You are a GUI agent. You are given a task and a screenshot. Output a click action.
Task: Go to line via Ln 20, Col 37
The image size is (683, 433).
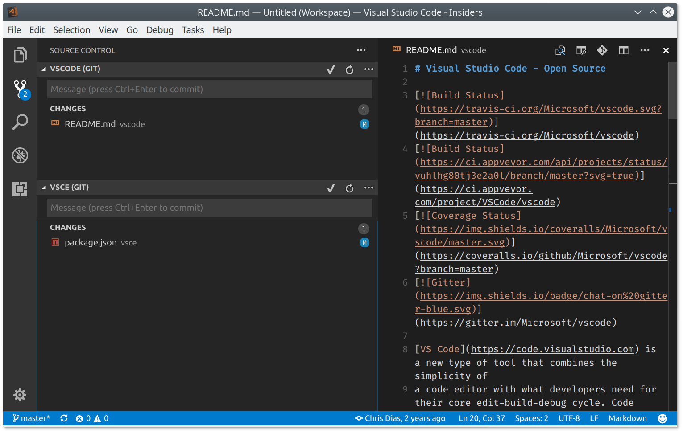(482, 418)
